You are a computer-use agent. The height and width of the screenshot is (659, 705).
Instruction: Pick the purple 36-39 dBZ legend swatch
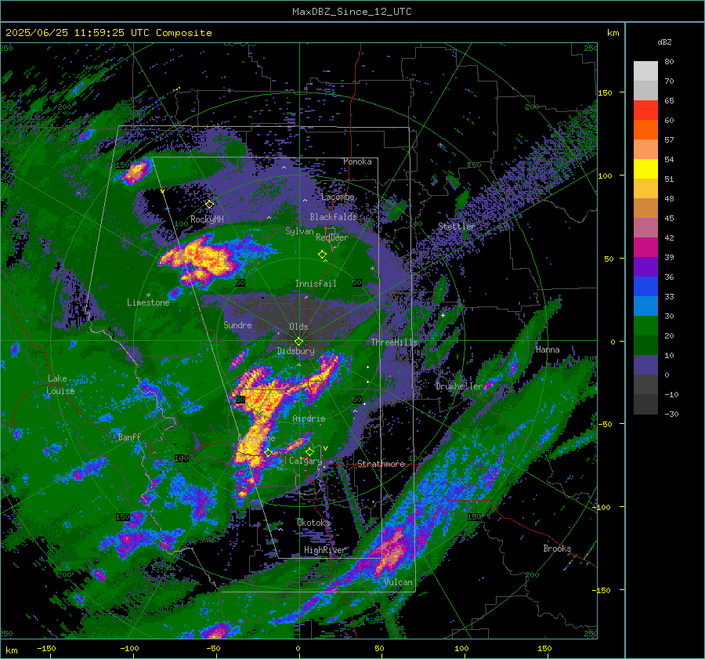(645, 267)
